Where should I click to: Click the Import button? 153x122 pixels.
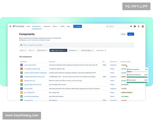click(x=131, y=34)
